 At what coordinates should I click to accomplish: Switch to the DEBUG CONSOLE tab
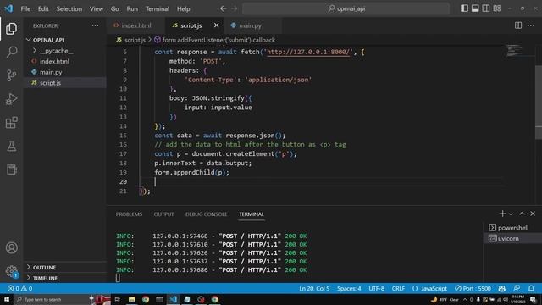tap(206, 214)
